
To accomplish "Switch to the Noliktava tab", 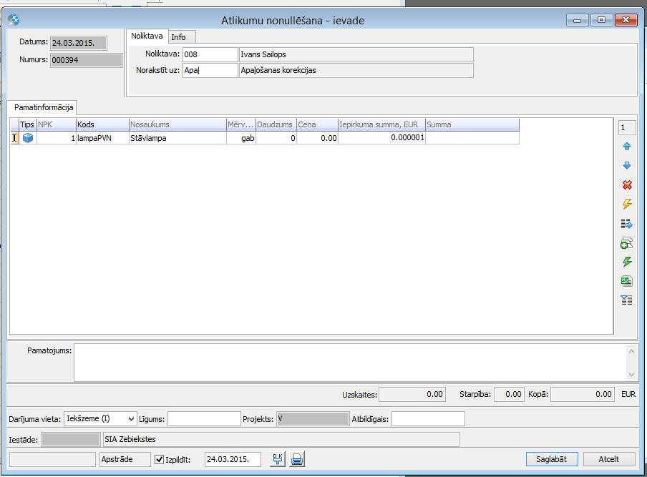I will click(147, 36).
